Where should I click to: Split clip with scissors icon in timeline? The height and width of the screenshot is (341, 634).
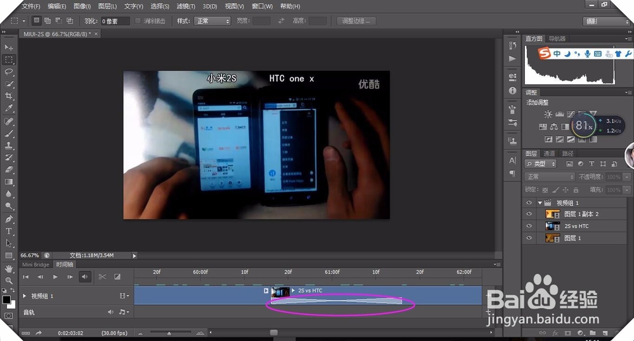click(102, 276)
